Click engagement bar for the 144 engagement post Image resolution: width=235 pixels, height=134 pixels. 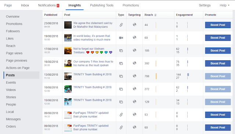tap(188, 74)
